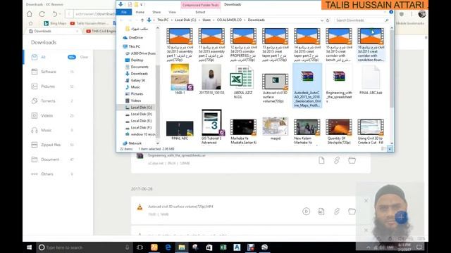Select the Compressed Folder Tools contextual tab
This screenshot has width=451, height=253.
[x=201, y=5]
